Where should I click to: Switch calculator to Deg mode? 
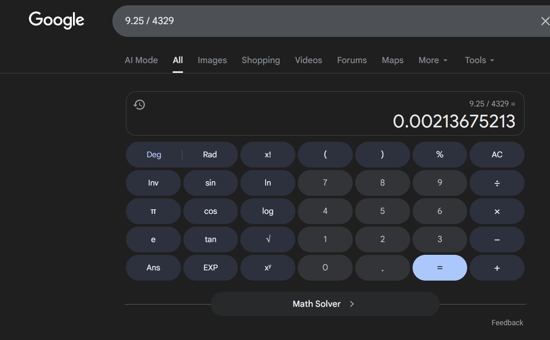point(154,155)
